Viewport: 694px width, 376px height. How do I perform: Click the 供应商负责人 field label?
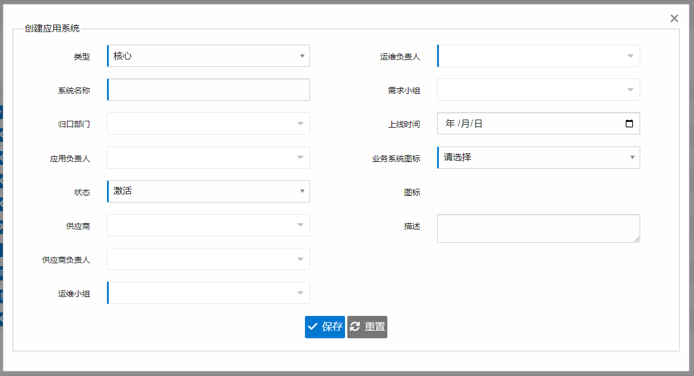[x=66, y=260]
